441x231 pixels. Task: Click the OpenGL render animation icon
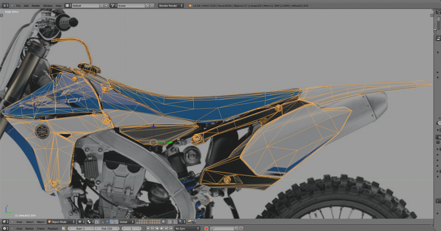194,222
